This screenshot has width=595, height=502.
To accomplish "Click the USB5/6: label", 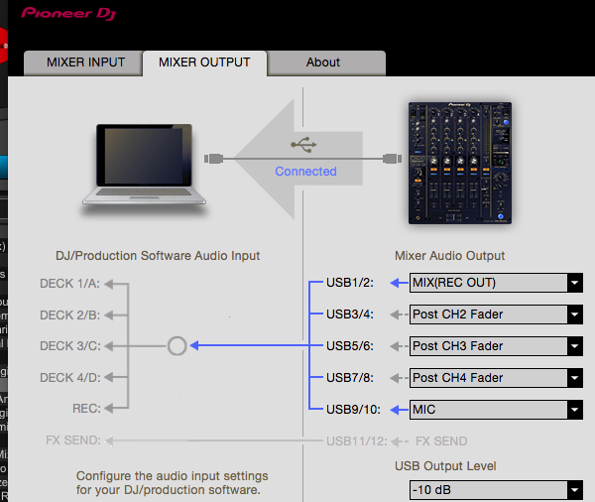I will [x=350, y=346].
